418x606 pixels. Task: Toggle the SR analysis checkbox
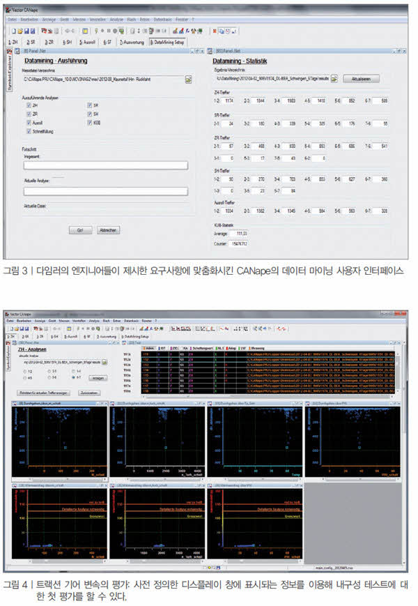(90, 105)
